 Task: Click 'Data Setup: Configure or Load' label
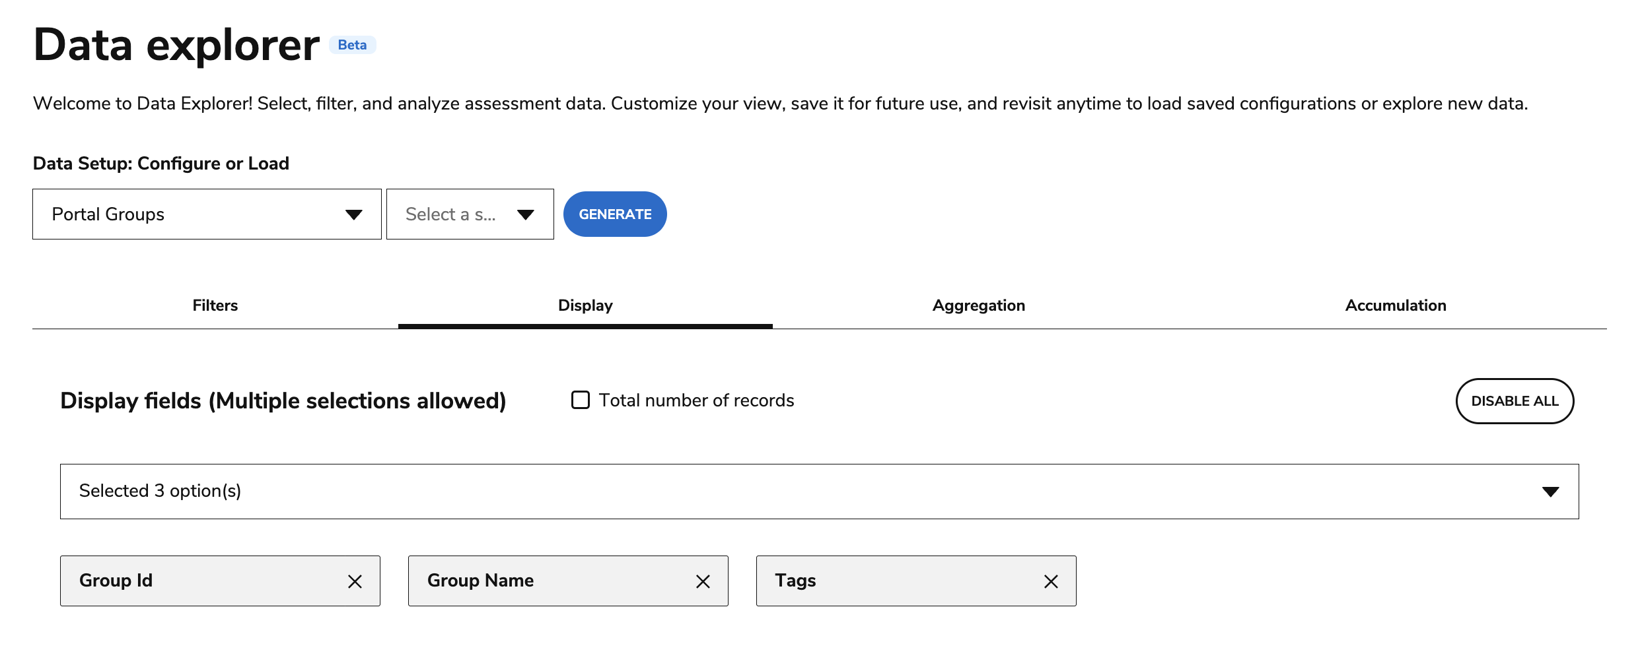[161, 164]
